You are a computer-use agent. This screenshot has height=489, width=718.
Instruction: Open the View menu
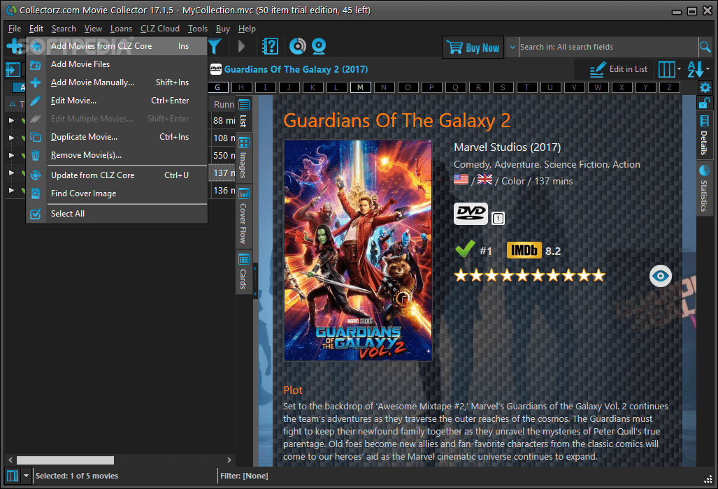click(x=93, y=29)
